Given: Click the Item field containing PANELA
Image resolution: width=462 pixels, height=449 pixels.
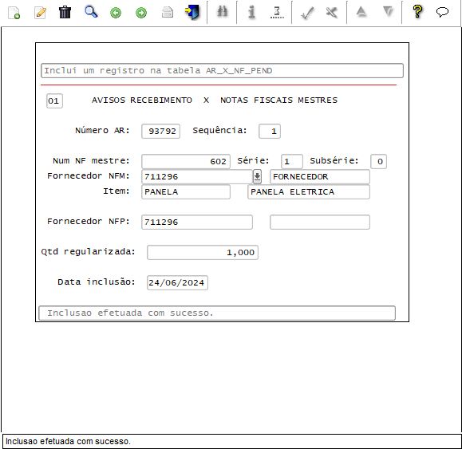Looking at the screenshot, I should pos(186,192).
